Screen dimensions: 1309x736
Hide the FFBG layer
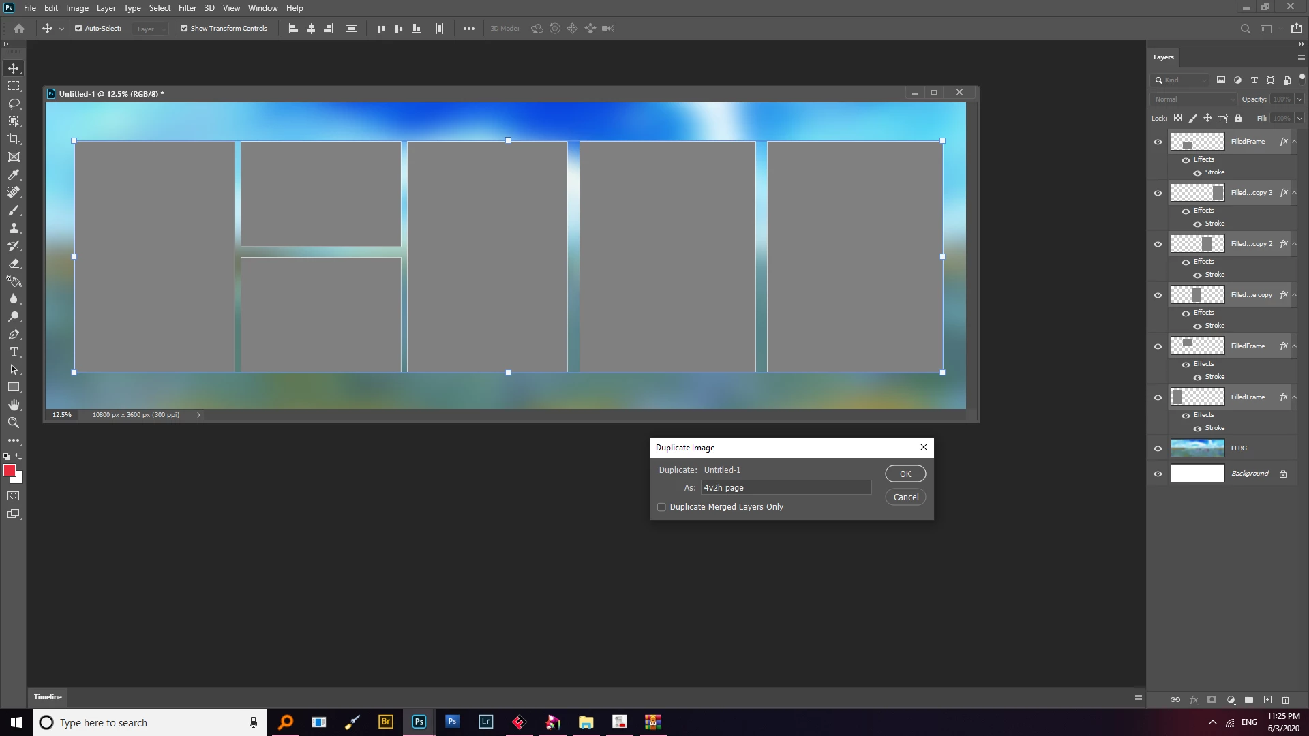coord(1158,448)
